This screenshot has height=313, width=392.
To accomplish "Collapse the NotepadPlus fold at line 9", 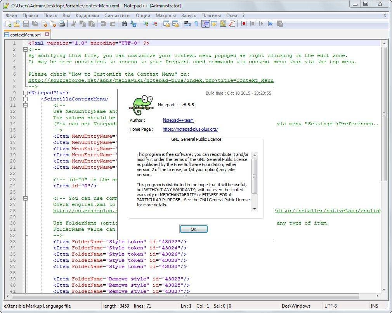I will coord(25,93).
